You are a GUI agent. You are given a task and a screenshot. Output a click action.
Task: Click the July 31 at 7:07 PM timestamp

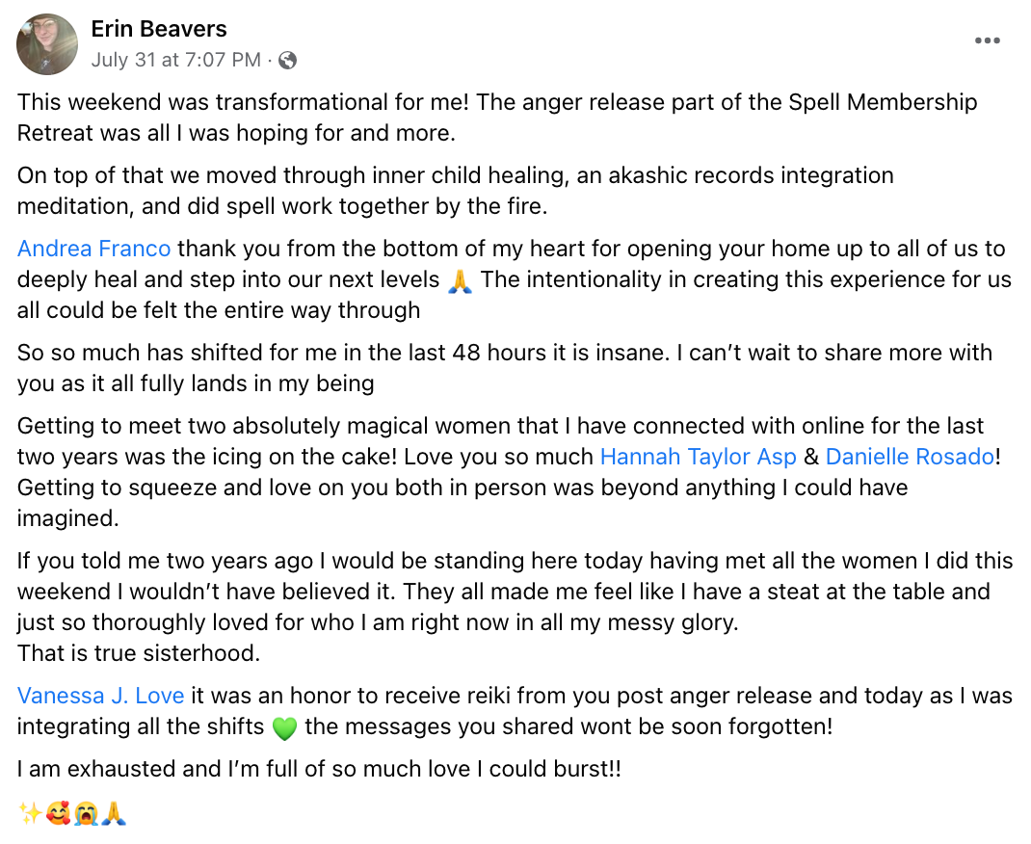pyautogui.click(x=175, y=60)
